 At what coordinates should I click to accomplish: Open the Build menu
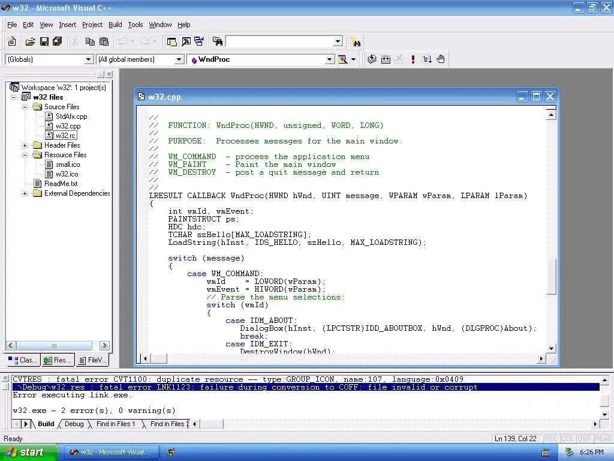(115, 25)
